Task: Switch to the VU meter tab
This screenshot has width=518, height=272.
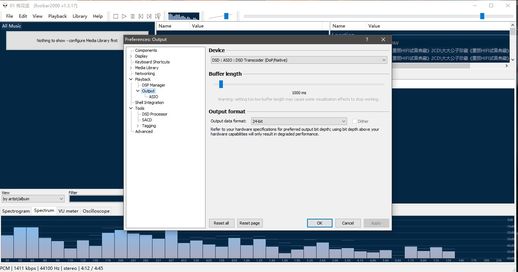Action: click(68, 211)
